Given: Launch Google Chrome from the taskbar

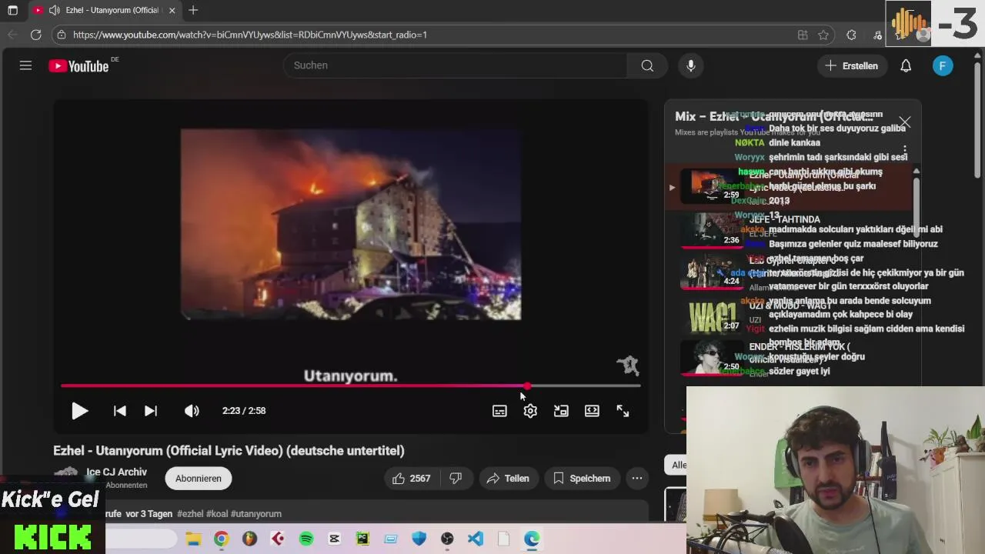Looking at the screenshot, I should pos(221,539).
